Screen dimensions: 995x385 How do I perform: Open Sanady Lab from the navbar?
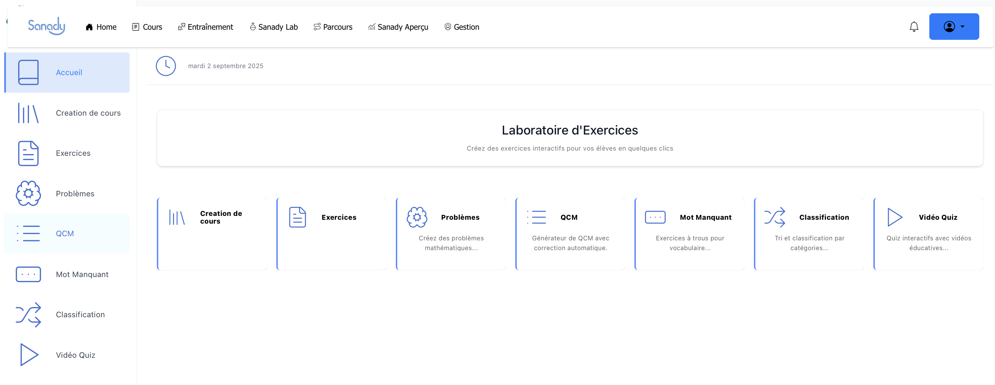pos(274,27)
